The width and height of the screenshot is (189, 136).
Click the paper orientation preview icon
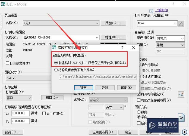pyautogui.click(x=181, y=118)
